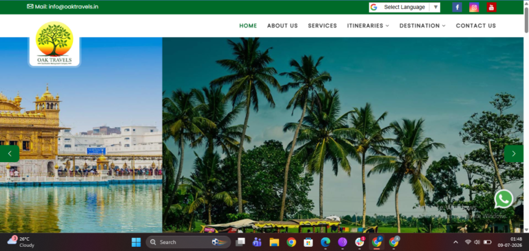Open the Services page
Image resolution: width=529 pixels, height=251 pixels.
[322, 26]
